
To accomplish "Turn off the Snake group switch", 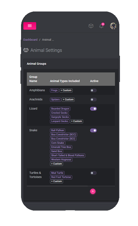I will coord(93,130).
